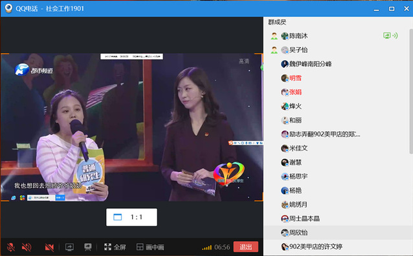Screen dimensions: 413x256
Task: Open the presentation whiteboard icon
Action: tap(87, 247)
